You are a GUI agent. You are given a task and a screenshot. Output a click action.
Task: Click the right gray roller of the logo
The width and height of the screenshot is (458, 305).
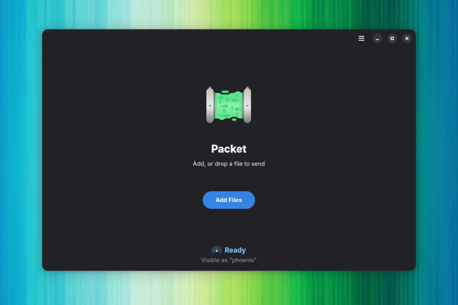click(247, 113)
